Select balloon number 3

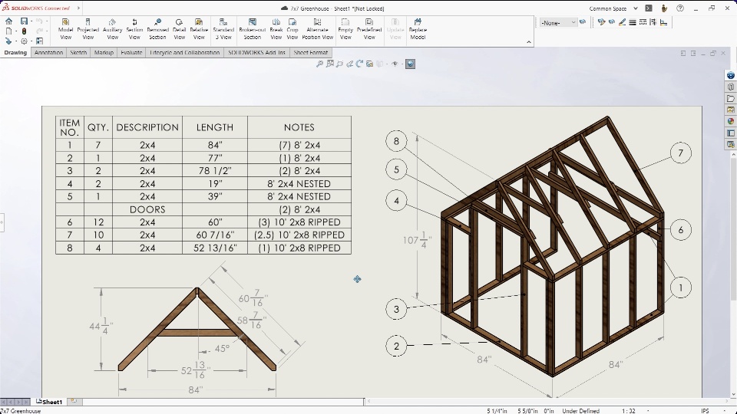coord(396,309)
